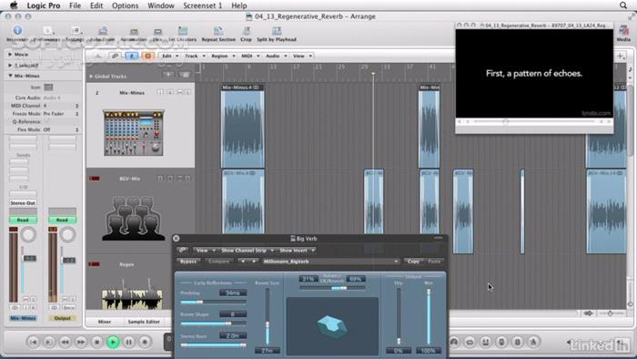Click the Pause transport button
The height and width of the screenshot is (359, 637).
click(x=129, y=342)
